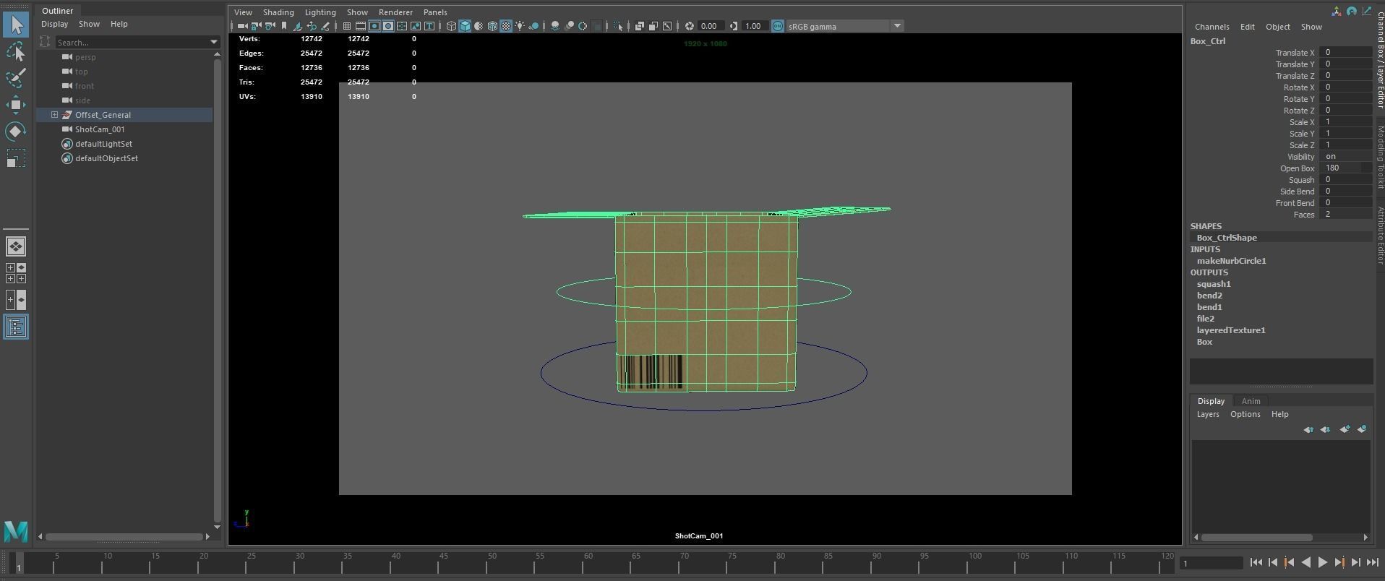Viewport: 1385px width, 581px height.
Task: Move selected layer up icon
Action: point(1308,429)
